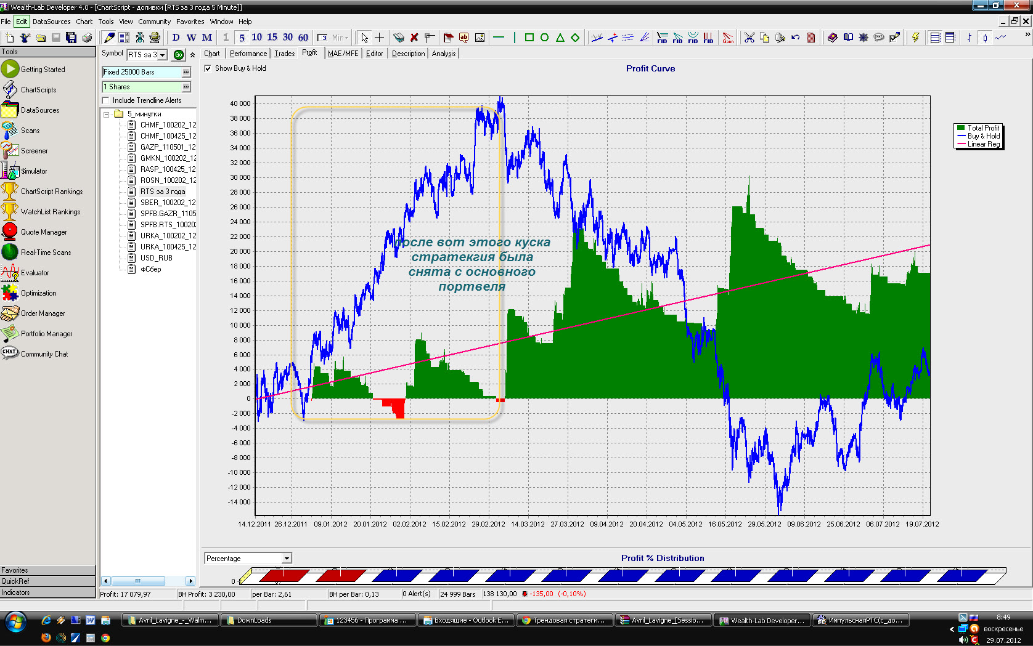Viewport: 1033px width, 646px height.
Task: Open the Performance tab
Action: point(248,54)
